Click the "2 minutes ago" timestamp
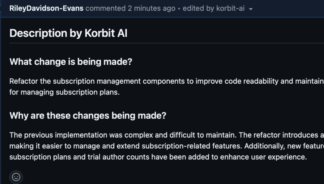This screenshot has width=324, height=184. (x=152, y=8)
